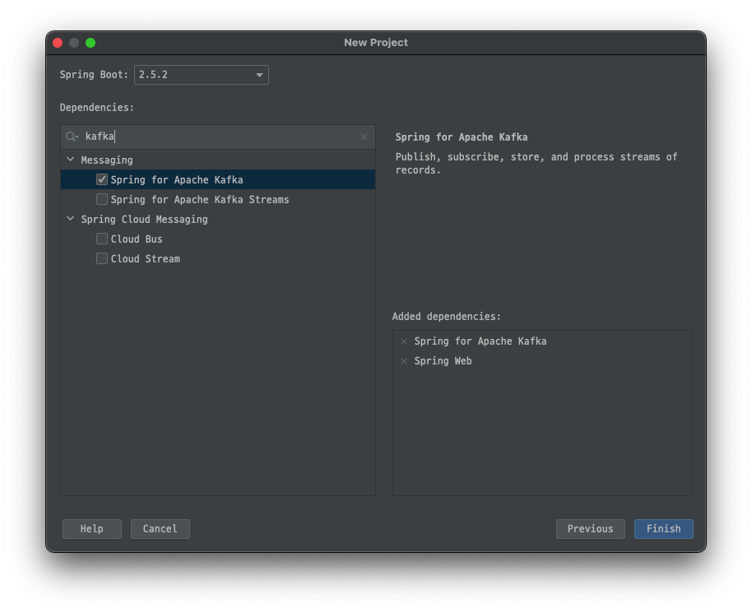The width and height of the screenshot is (752, 613).
Task: Click the Messaging category label
Action: click(x=107, y=160)
